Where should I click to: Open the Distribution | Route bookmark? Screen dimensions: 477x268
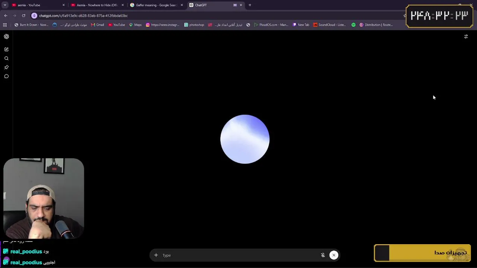376,25
